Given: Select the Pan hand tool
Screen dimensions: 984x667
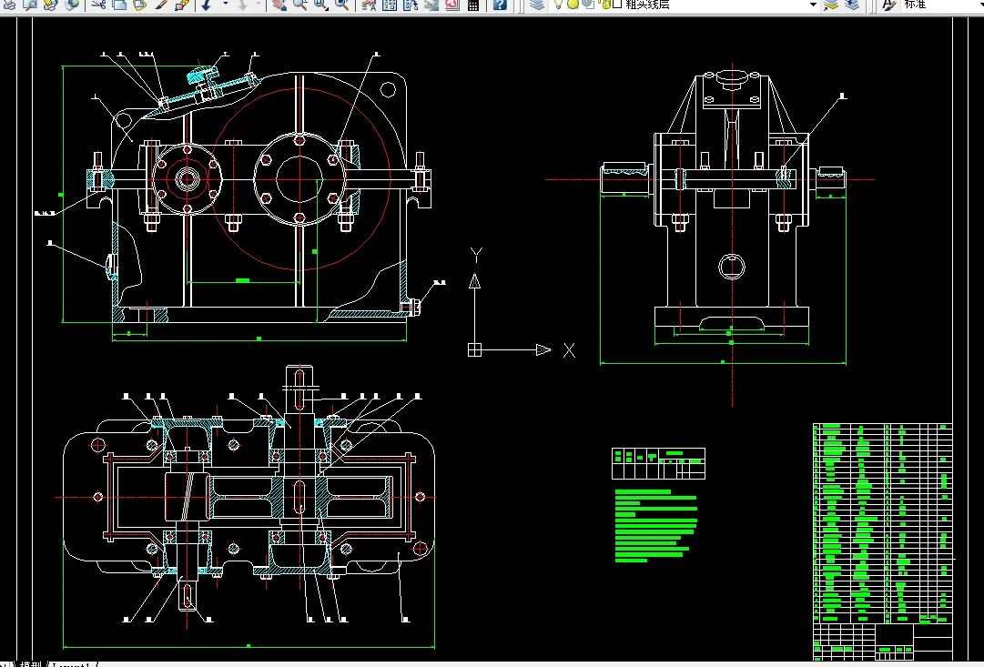Looking at the screenshot, I should (x=278, y=5).
